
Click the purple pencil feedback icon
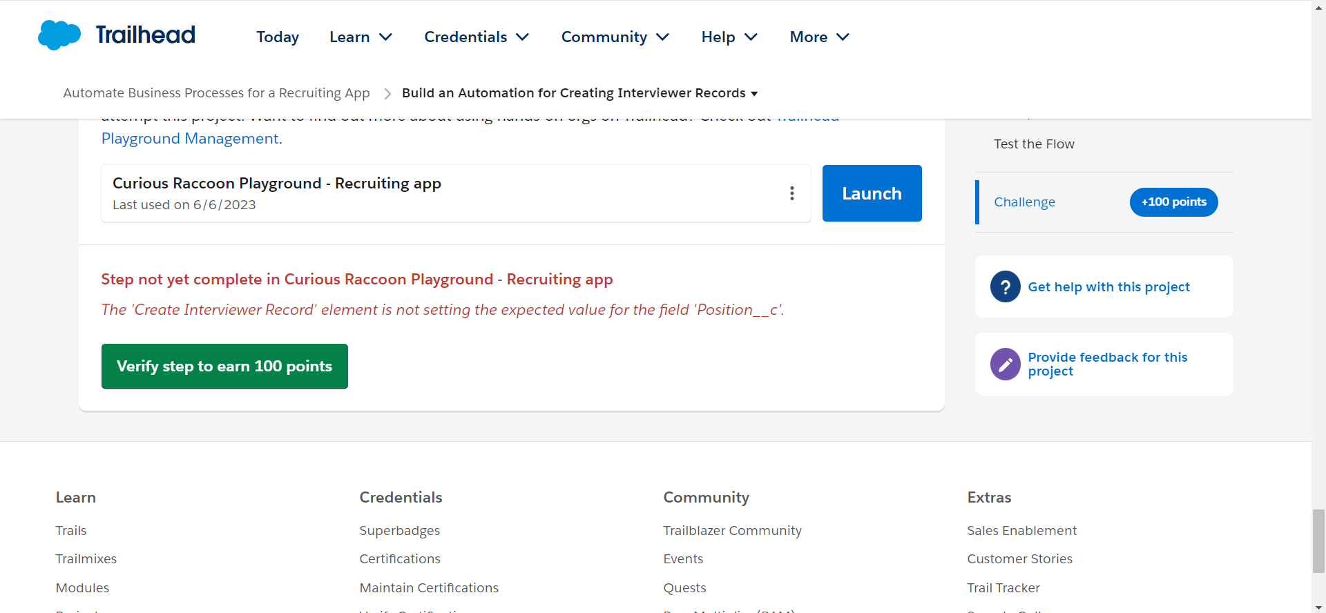point(1005,364)
